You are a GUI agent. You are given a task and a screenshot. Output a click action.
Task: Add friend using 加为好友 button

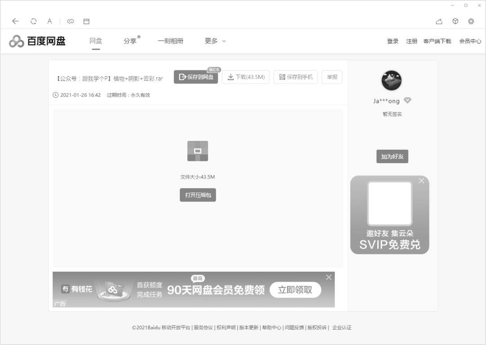(x=391, y=156)
